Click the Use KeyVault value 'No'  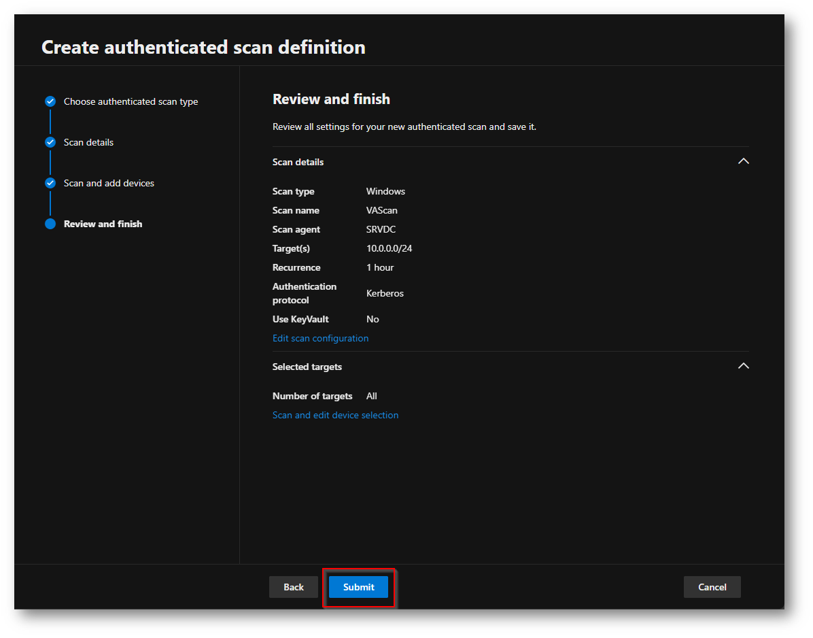[x=373, y=320]
